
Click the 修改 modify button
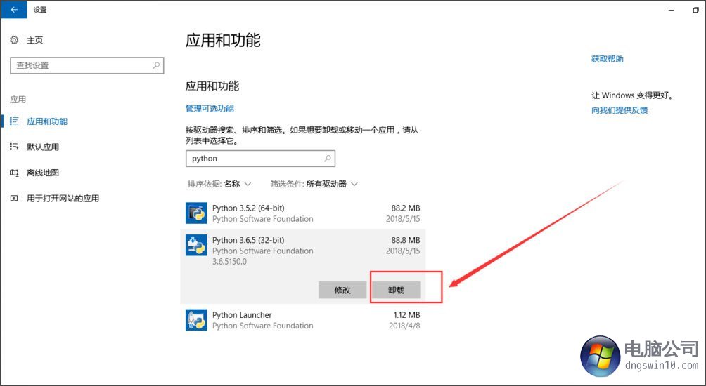coord(342,291)
